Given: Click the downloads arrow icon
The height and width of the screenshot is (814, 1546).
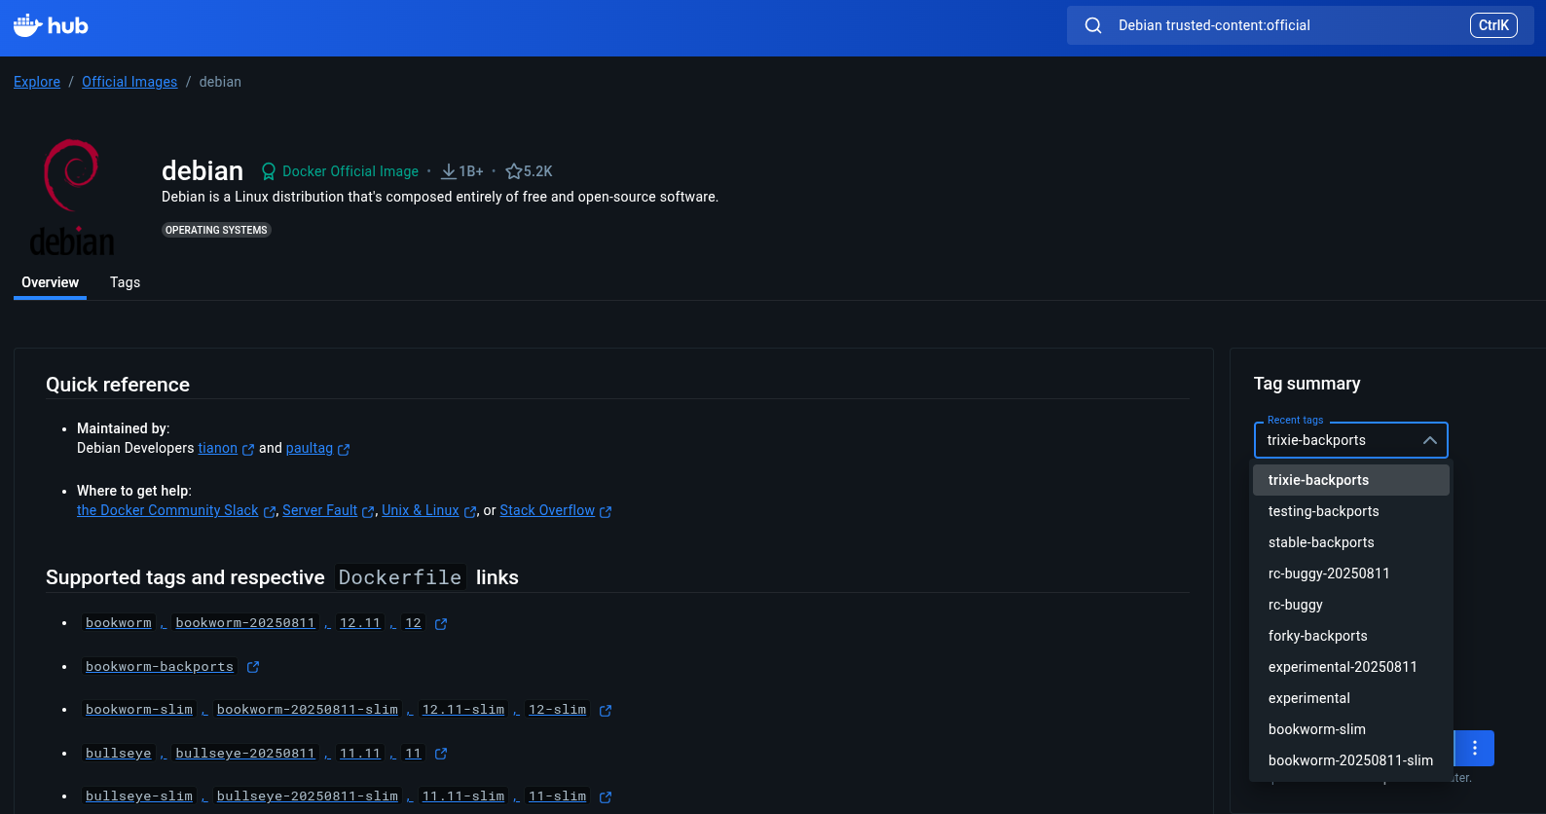Looking at the screenshot, I should pos(449,171).
